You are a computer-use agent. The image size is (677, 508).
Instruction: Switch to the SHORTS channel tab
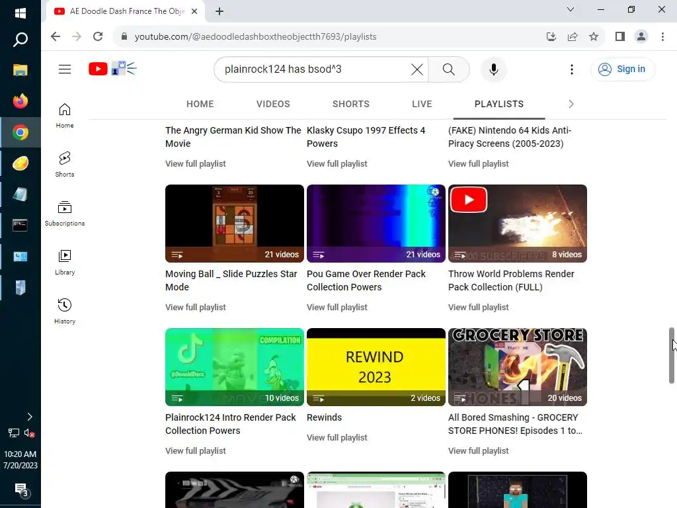(x=350, y=104)
